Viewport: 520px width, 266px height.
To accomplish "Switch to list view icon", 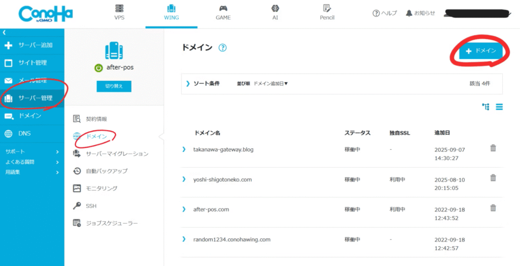I will 499,107.
